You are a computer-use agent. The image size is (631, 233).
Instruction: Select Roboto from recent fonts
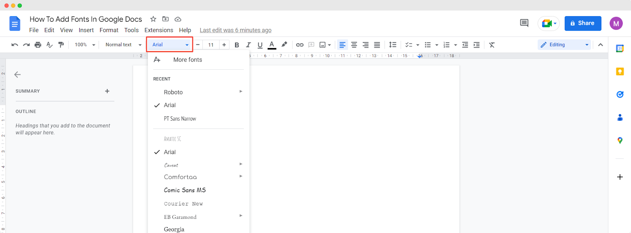coord(199,92)
